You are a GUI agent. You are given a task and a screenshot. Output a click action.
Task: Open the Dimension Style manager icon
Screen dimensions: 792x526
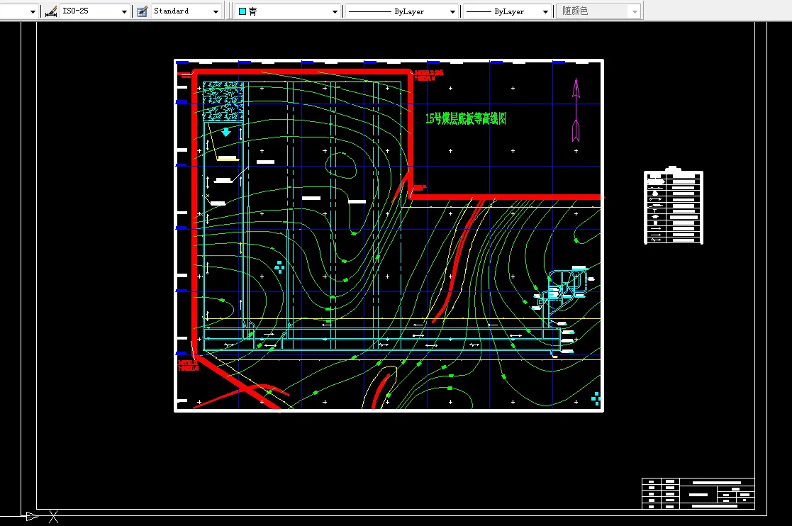(x=51, y=11)
